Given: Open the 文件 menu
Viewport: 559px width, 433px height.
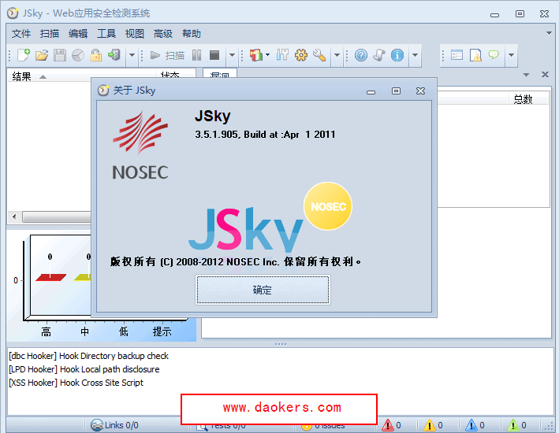Looking at the screenshot, I should pyautogui.click(x=21, y=34).
